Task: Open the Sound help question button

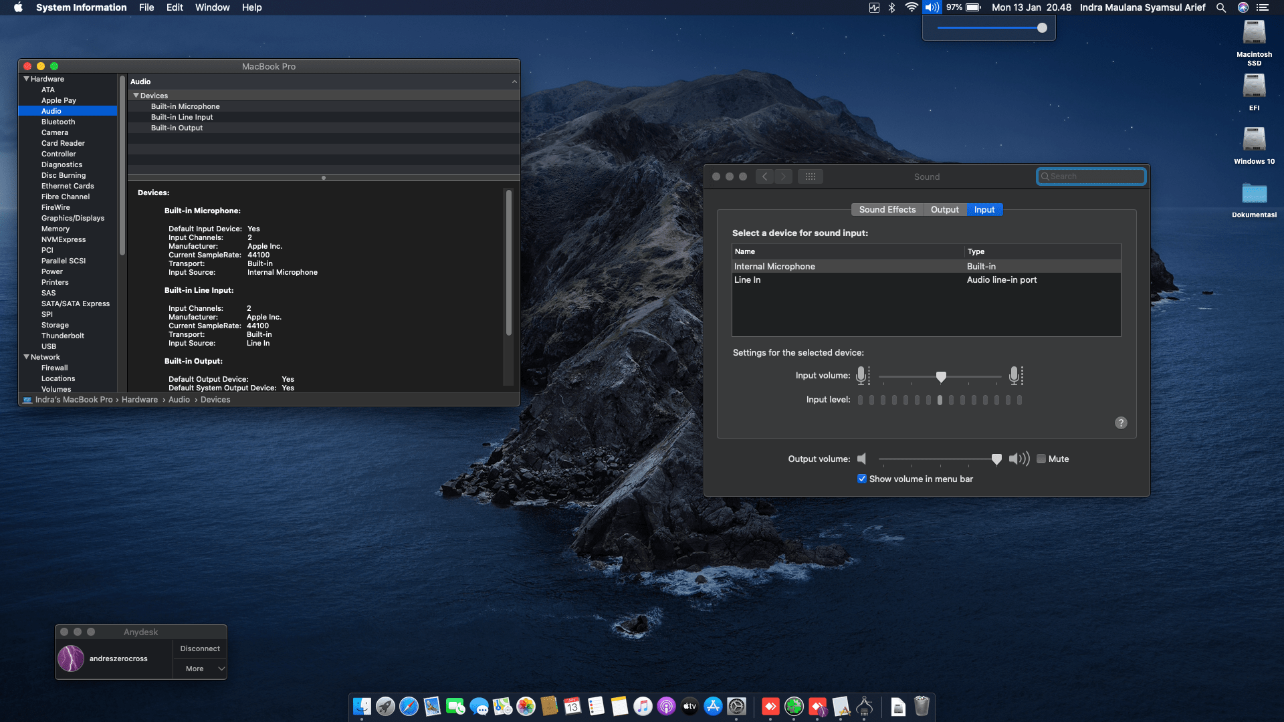Action: point(1121,423)
